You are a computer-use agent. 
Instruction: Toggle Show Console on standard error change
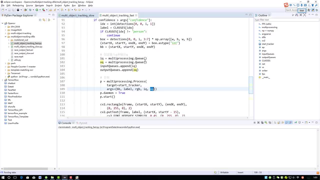290,123
